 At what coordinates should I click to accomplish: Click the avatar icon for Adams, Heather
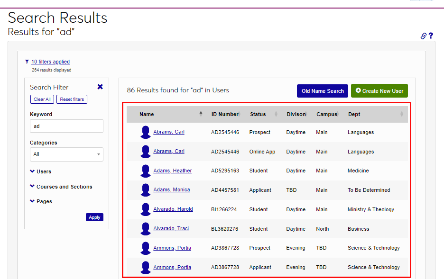146,171
